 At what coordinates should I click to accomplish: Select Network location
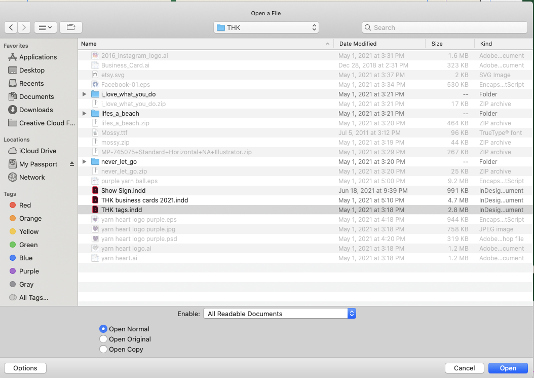[x=26, y=178]
